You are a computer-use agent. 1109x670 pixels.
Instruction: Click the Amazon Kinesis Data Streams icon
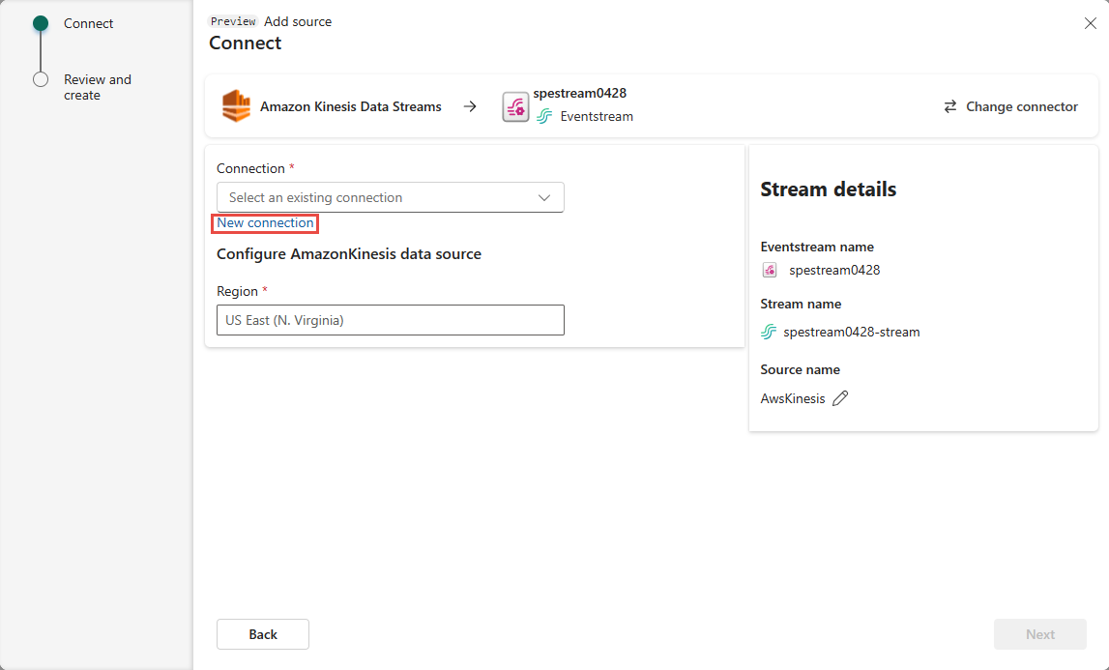coord(236,106)
